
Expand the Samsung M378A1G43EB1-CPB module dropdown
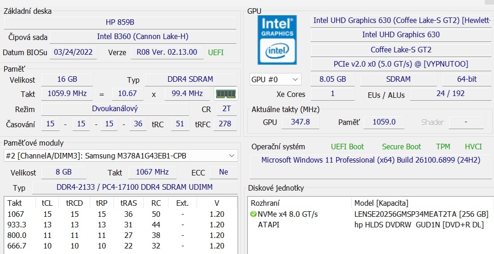point(231,156)
